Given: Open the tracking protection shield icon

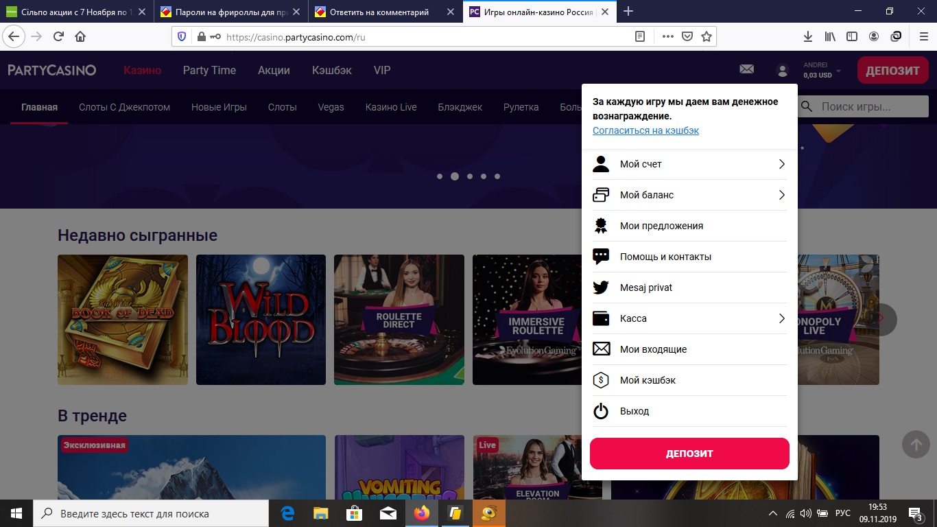Looking at the screenshot, I should (x=182, y=37).
